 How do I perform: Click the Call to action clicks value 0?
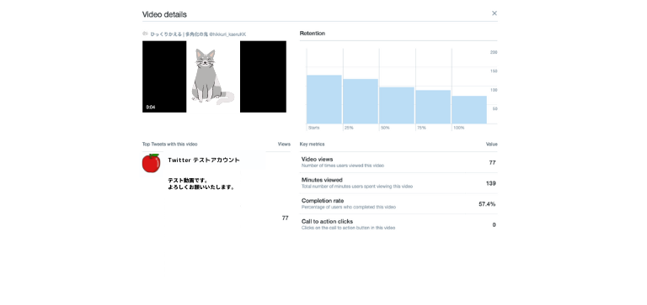click(494, 224)
